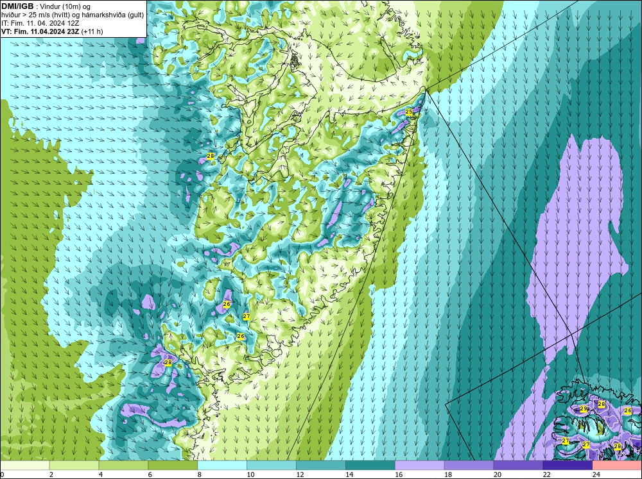This screenshot has width=642, height=479.
Task: Click the yellow gust marker '29'
Action: coord(584,408)
